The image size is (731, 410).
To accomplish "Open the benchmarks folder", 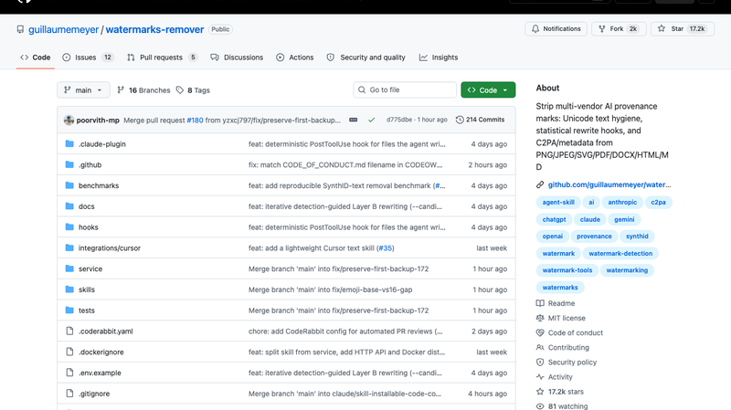I will point(99,185).
